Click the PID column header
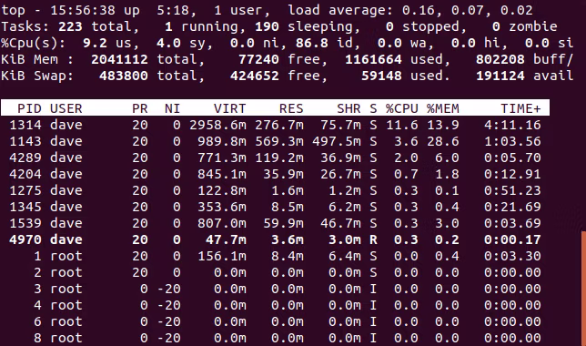 coord(29,108)
